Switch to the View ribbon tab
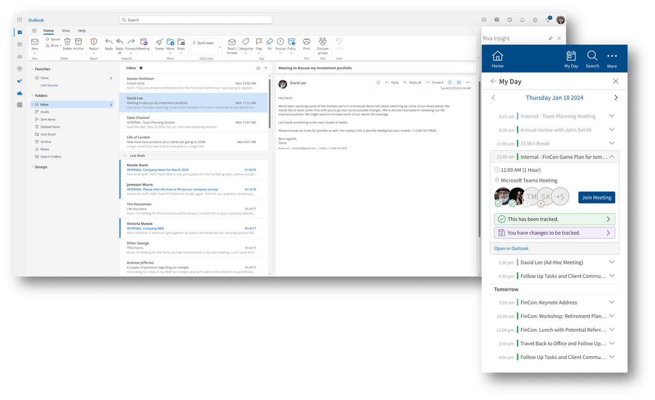Viewport: 655px width, 400px height. [x=65, y=31]
